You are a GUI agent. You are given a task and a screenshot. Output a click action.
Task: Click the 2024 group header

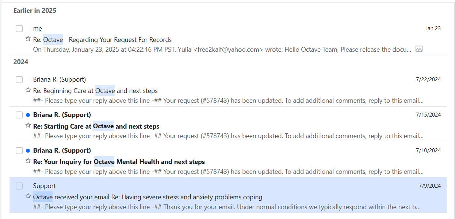(21, 62)
